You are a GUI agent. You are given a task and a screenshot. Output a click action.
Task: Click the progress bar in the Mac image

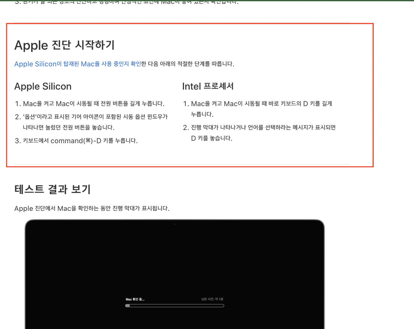(175, 306)
